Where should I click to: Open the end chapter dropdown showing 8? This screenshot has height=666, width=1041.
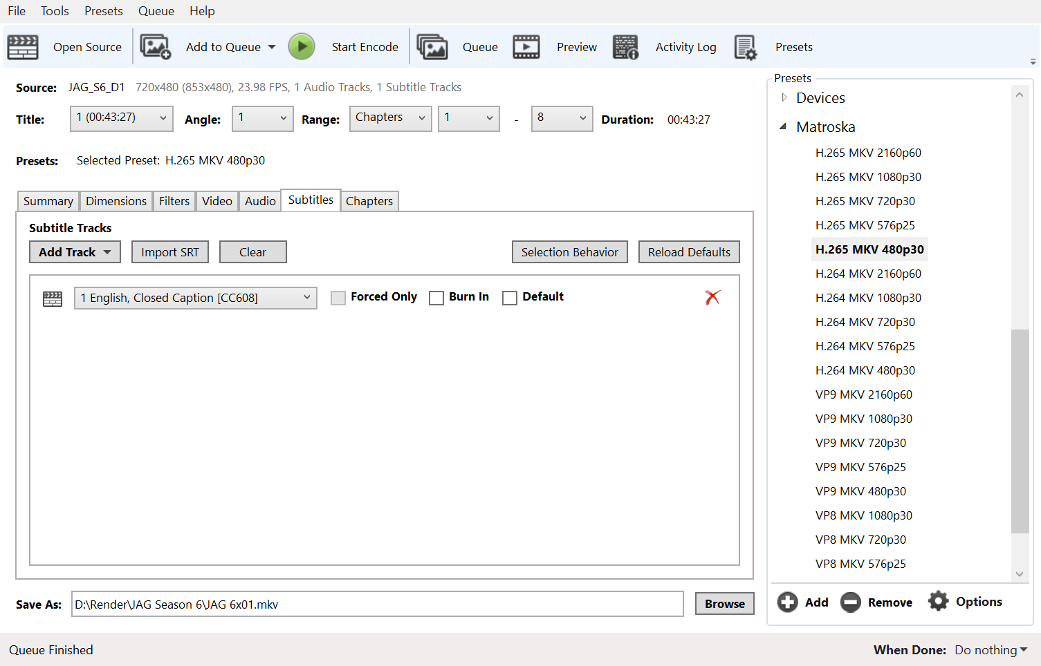click(x=562, y=118)
